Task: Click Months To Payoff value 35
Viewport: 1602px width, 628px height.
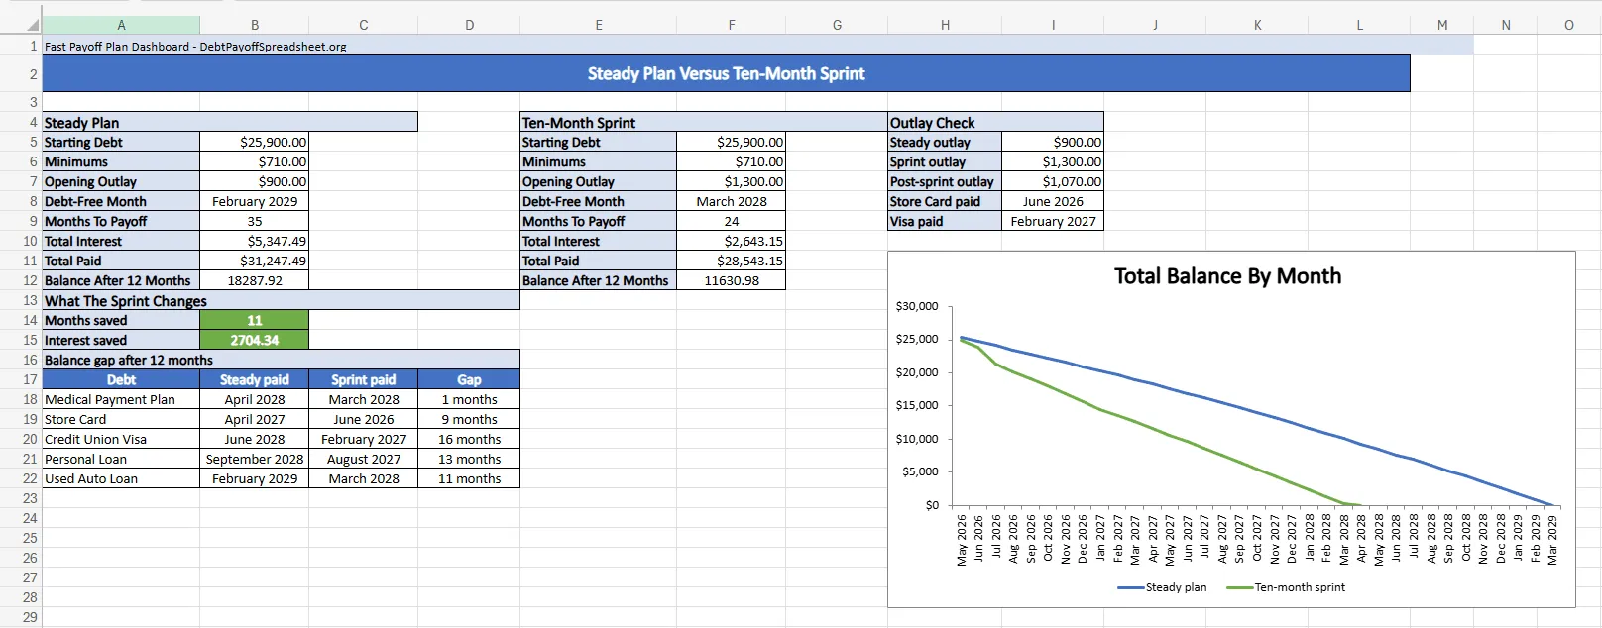Action: tap(254, 221)
